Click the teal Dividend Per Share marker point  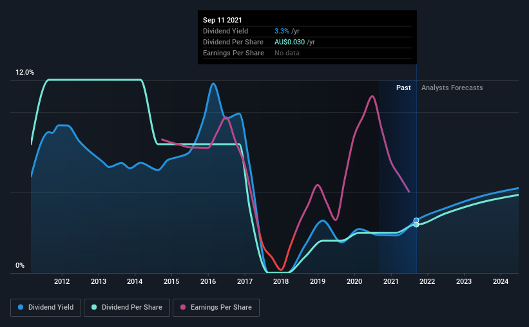pyautogui.click(x=416, y=225)
